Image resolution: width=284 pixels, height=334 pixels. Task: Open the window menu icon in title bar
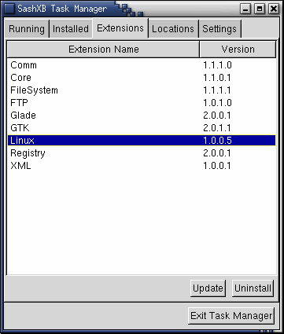(x=9, y=9)
